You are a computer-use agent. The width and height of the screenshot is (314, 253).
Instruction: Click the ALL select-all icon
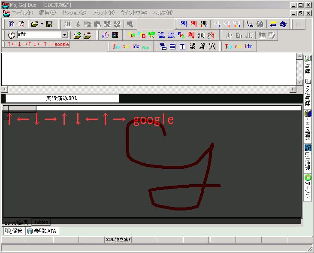(x=68, y=24)
